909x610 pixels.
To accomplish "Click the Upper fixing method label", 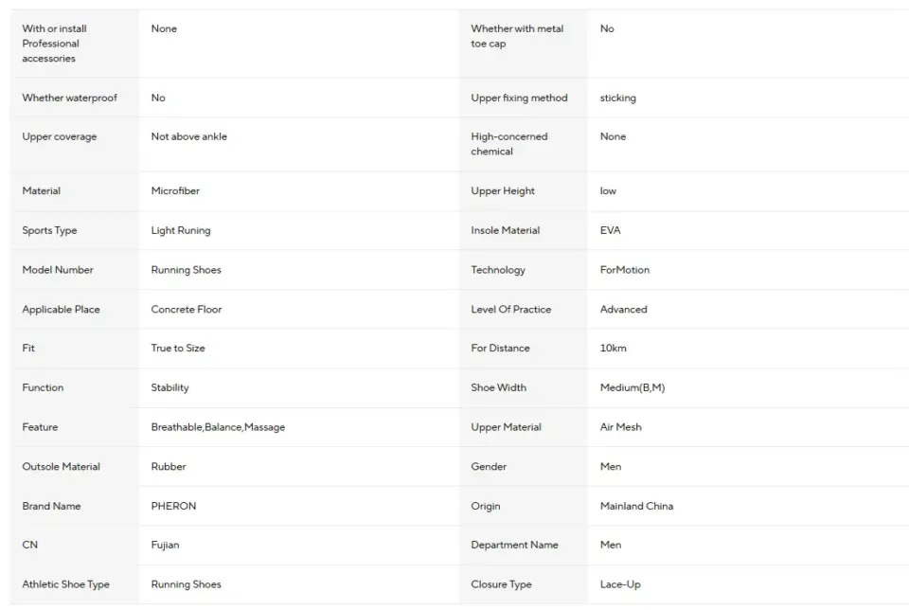I will (x=519, y=98).
